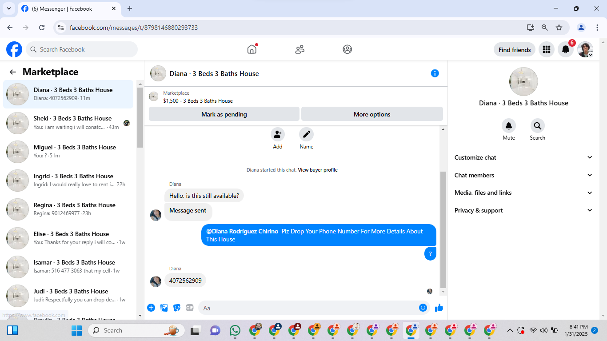Open the account profile picture menu
The image size is (607, 341).
point(585,49)
